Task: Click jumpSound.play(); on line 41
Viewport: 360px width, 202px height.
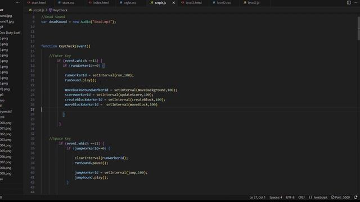Action: click(91, 177)
